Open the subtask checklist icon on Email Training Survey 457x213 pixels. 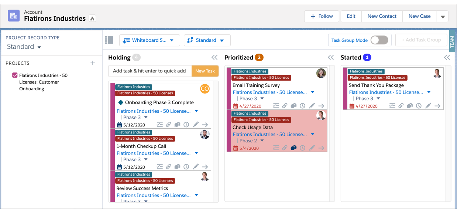(x=276, y=105)
